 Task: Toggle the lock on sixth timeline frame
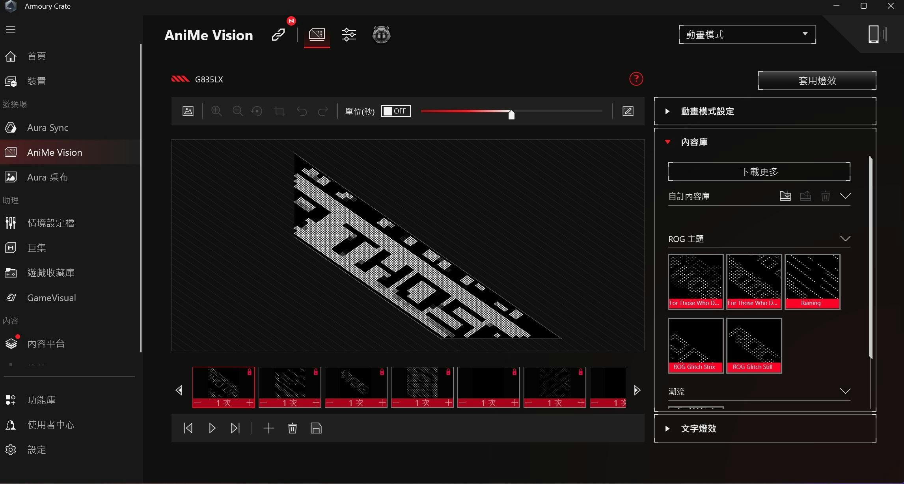pyautogui.click(x=580, y=372)
